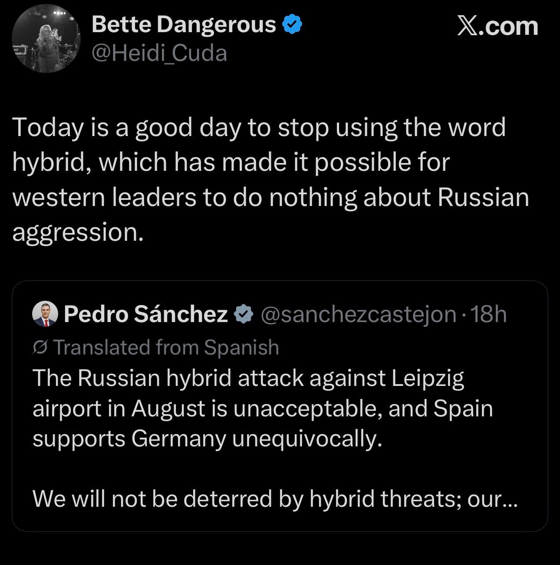Open Pedro Sánchez small avatar
Screen dimensions: 560x565
pos(45,314)
